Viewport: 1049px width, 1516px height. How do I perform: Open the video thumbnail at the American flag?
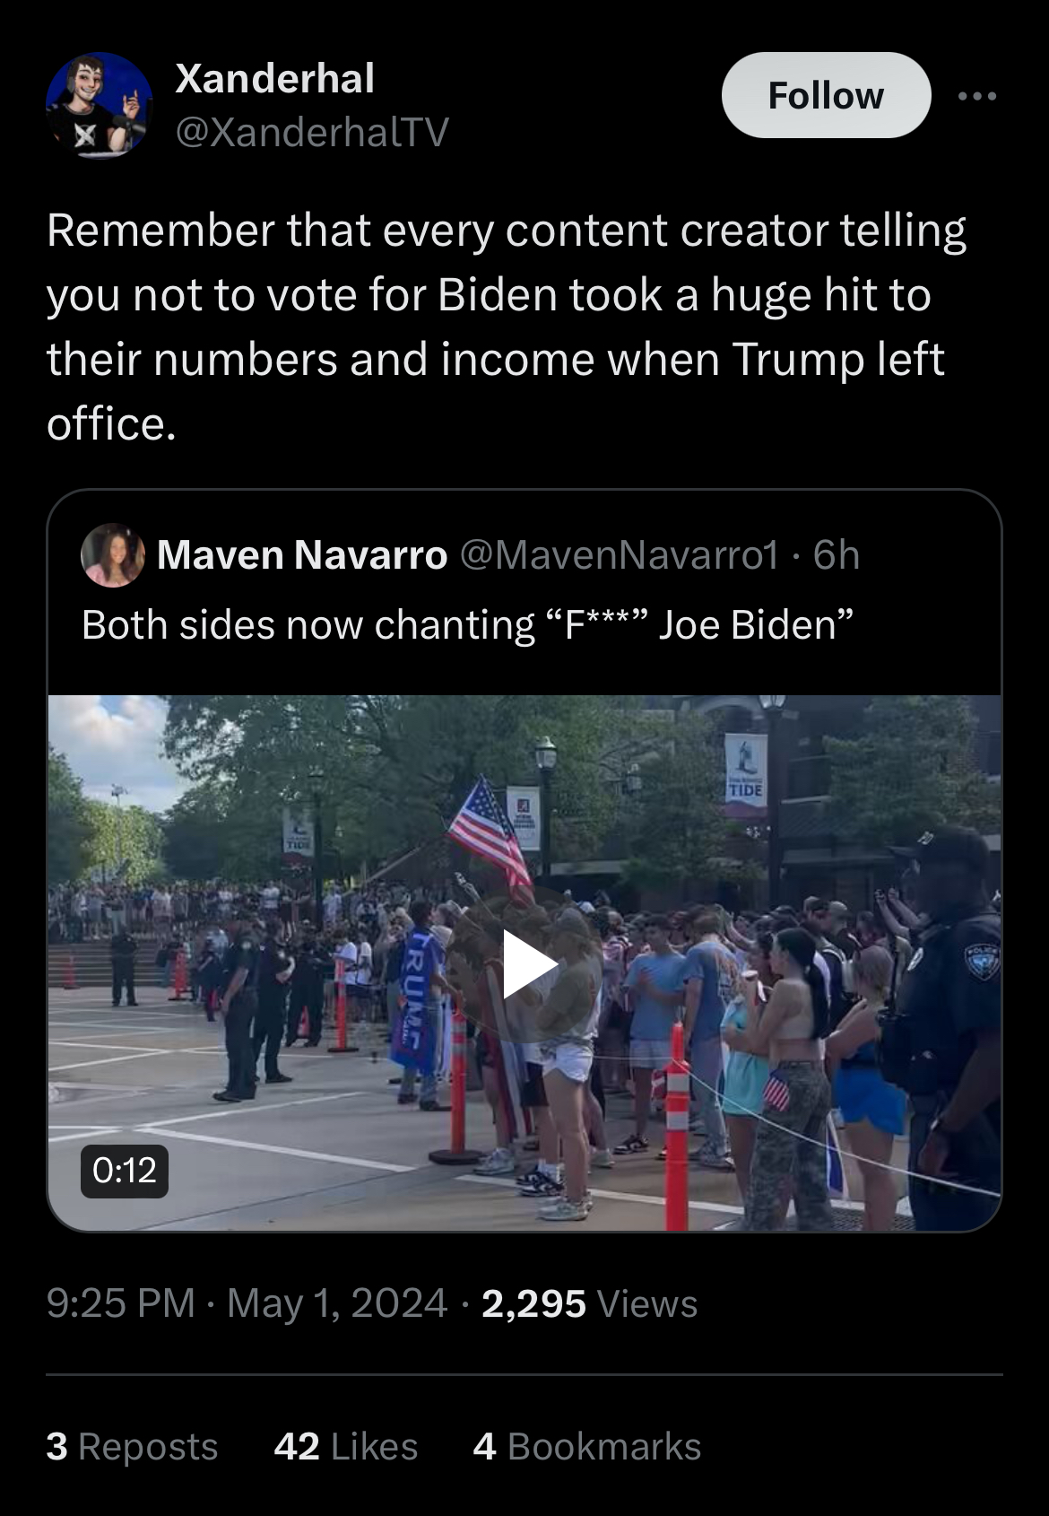[490, 833]
